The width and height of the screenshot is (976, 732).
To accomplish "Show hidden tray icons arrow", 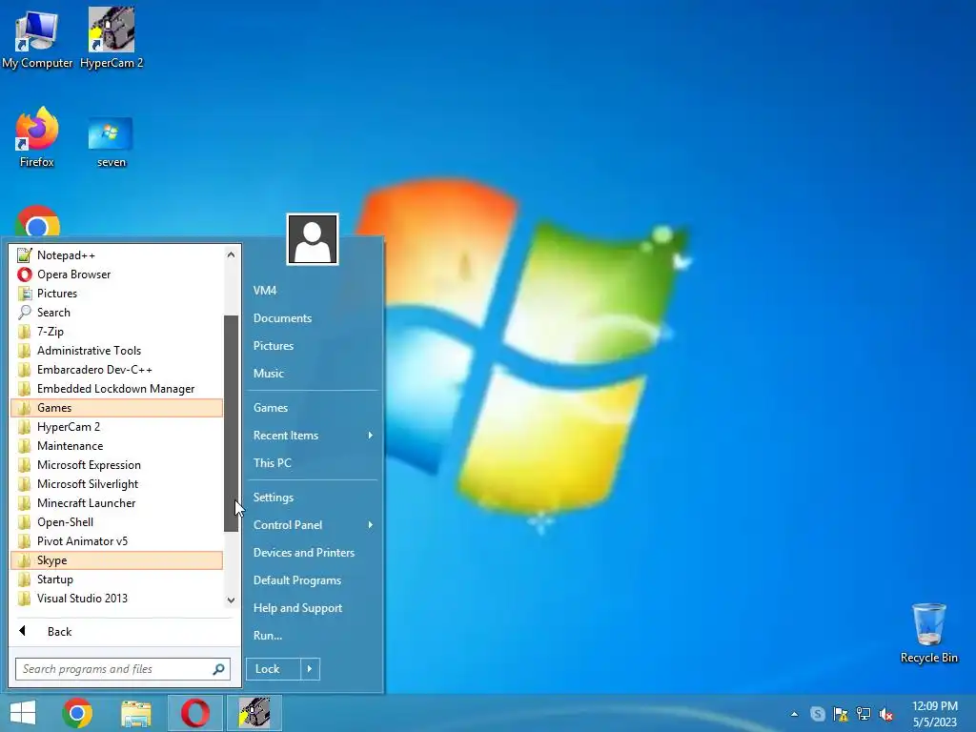I will (x=794, y=714).
